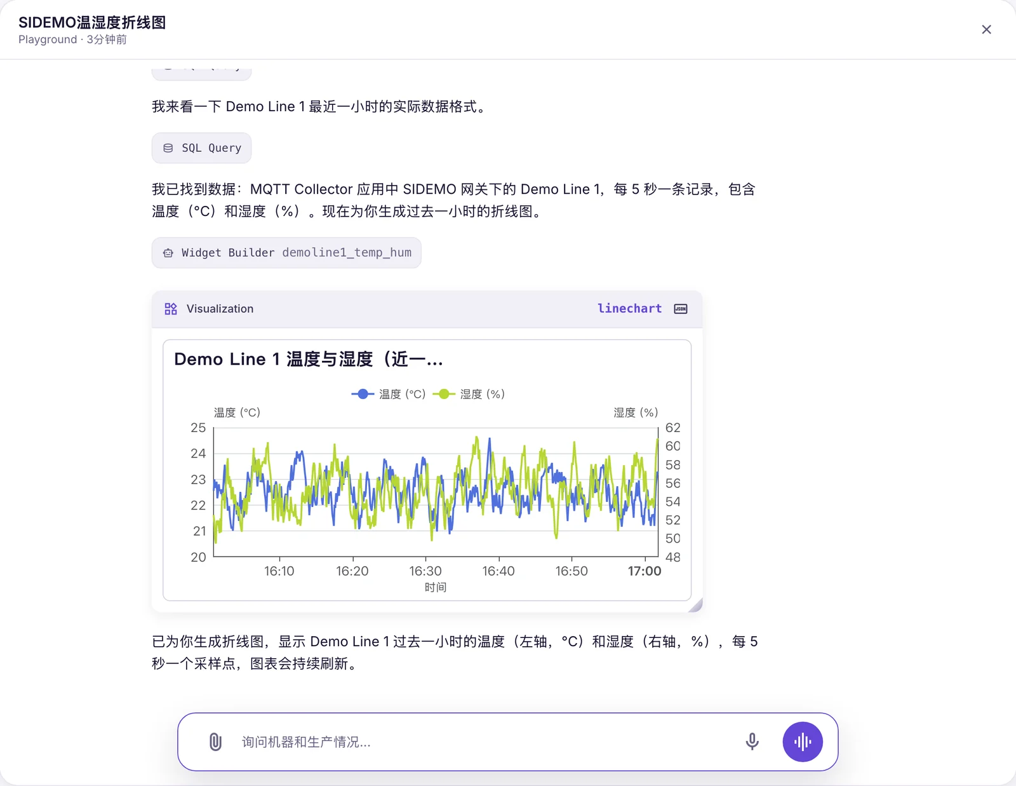
Task: Click the linechart type label
Action: [x=629, y=308]
